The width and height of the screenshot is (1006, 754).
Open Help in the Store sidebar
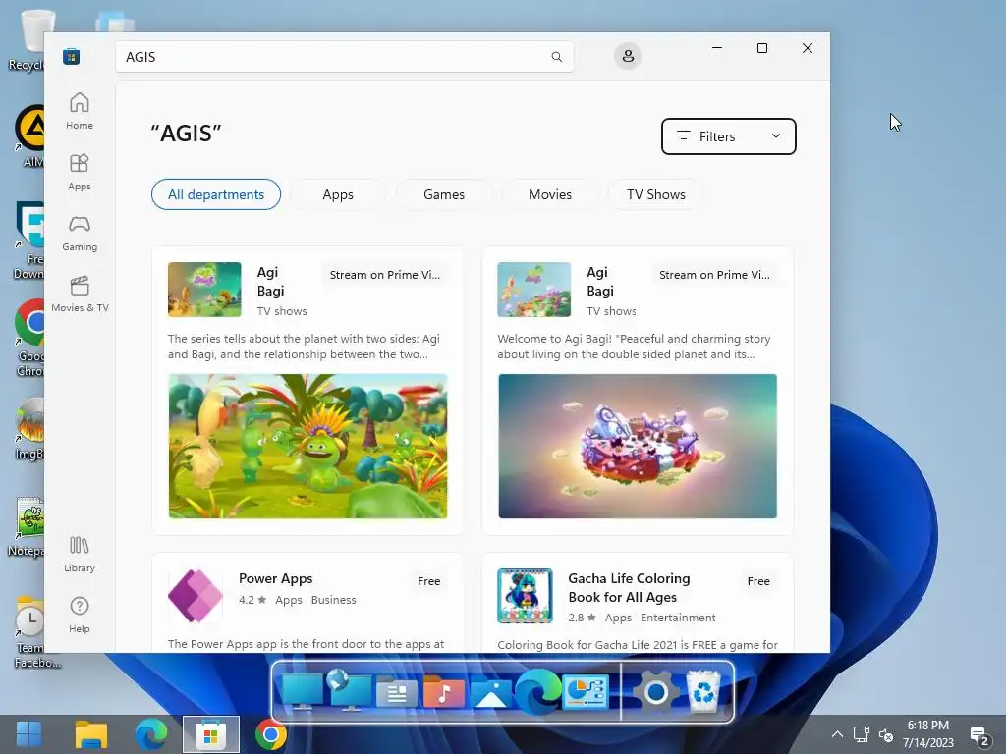(x=80, y=615)
